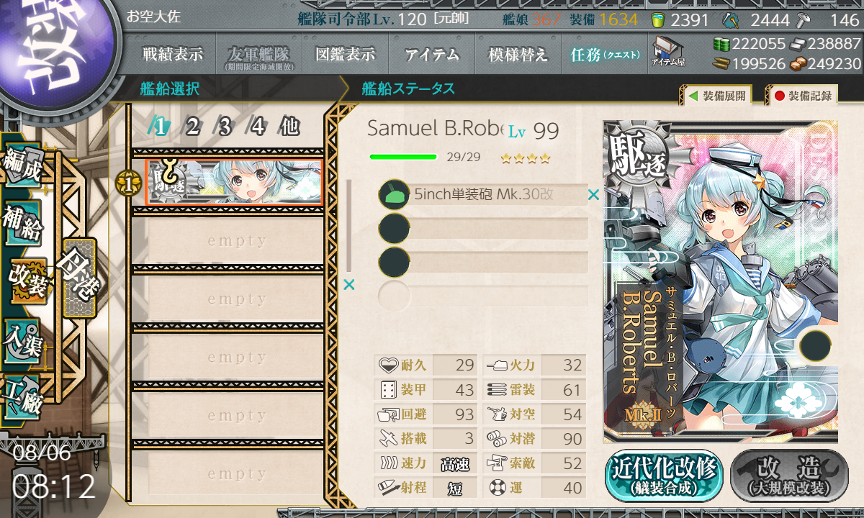864x518 pixels.
Task: Click the reinforcement expansion slot circle
Action: tap(815, 345)
